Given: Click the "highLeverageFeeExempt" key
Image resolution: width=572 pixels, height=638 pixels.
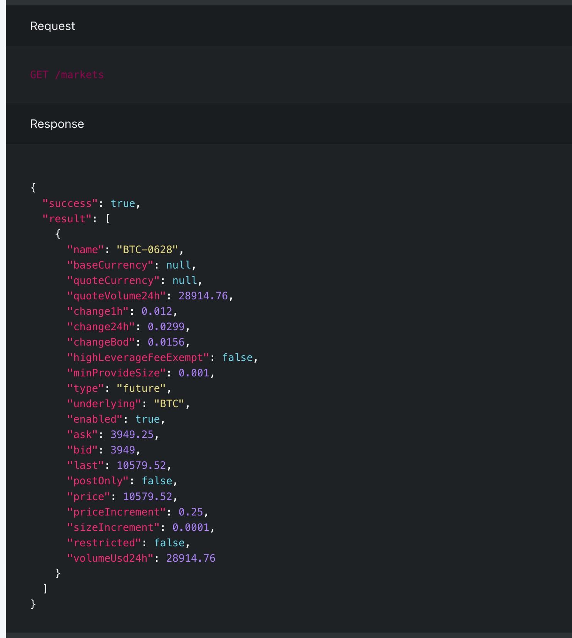Looking at the screenshot, I should coord(138,358).
